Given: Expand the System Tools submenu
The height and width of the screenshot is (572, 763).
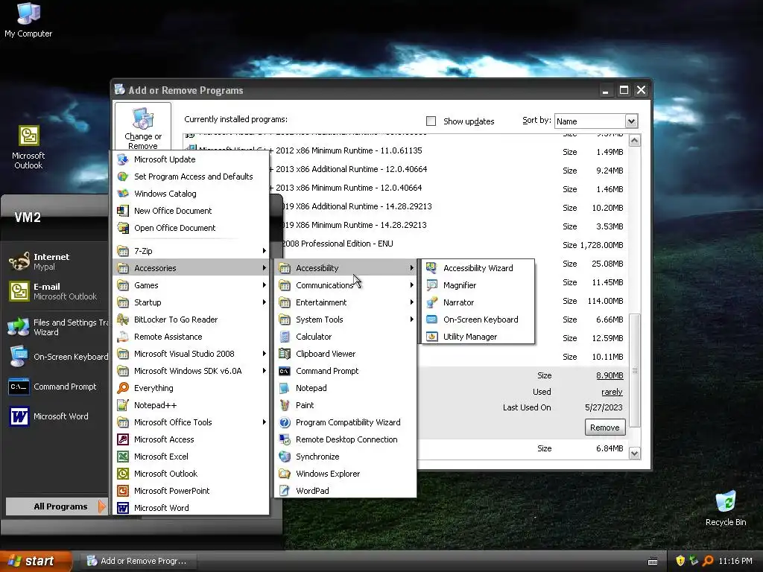Looking at the screenshot, I should click(x=346, y=320).
